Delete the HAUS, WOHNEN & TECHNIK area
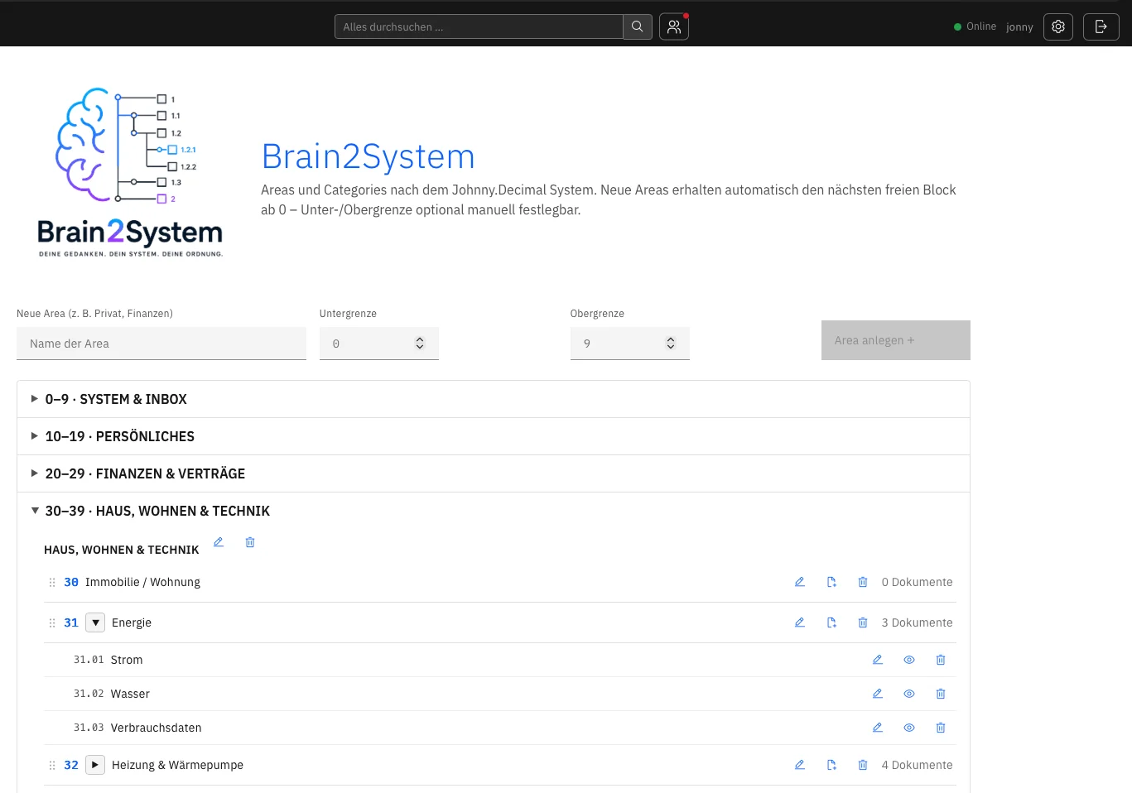The width and height of the screenshot is (1132, 793). pyautogui.click(x=250, y=542)
